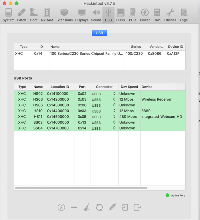Viewport: 200px width, 220px height.
Task: Click the horizontal scrollbar in USB Ports
Action: (x=81, y=188)
